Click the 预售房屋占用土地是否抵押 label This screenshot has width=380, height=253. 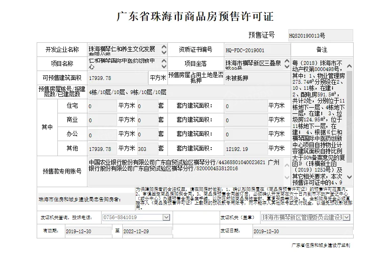click(x=196, y=78)
